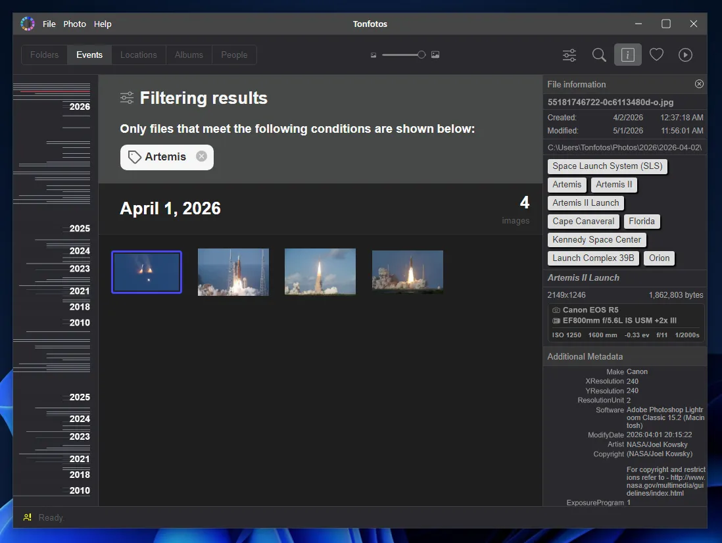Select the second rocket launch thumbnail

[x=233, y=272]
